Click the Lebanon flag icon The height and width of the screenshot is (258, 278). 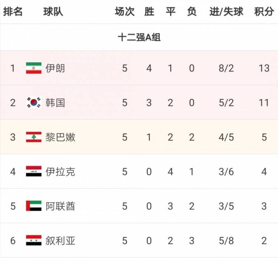pos(33,137)
